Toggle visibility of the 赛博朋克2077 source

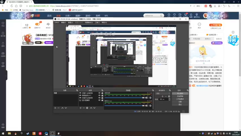(x=99, y=96)
